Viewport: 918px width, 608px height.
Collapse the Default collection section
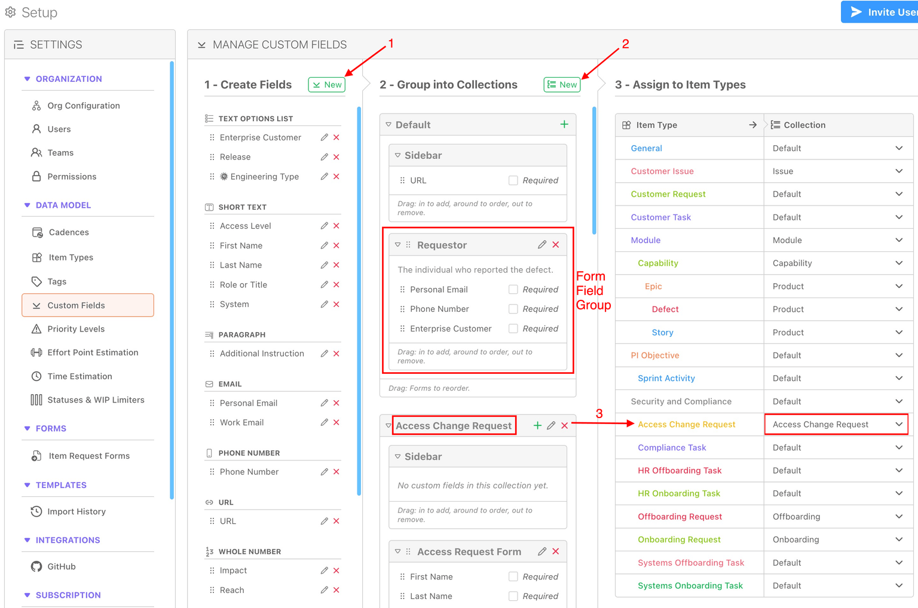point(389,125)
